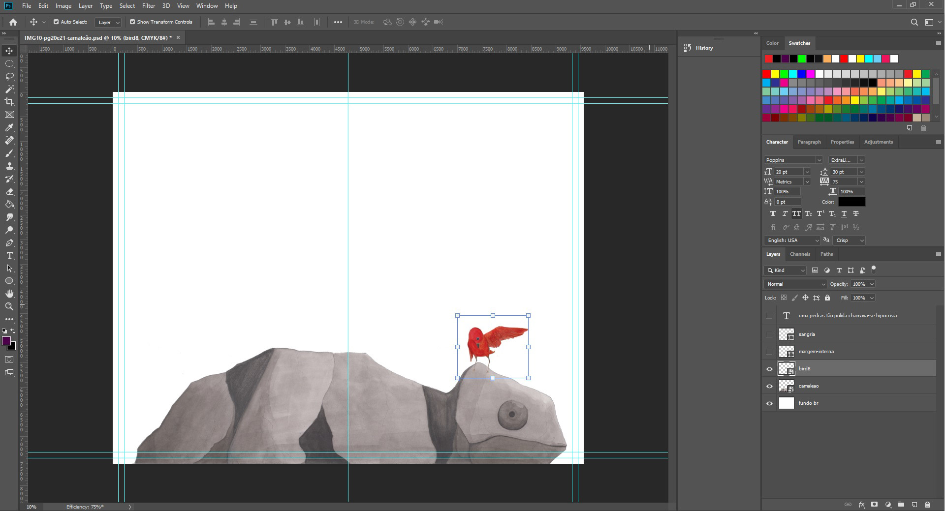Select the Eyedropper tool

pos(9,127)
